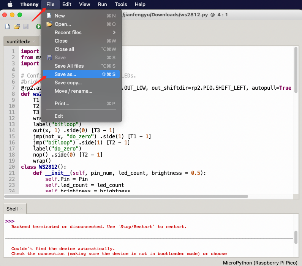Screen dimensions: 302x266
Task: Open the Edit menu
Action: [x=66, y=4]
